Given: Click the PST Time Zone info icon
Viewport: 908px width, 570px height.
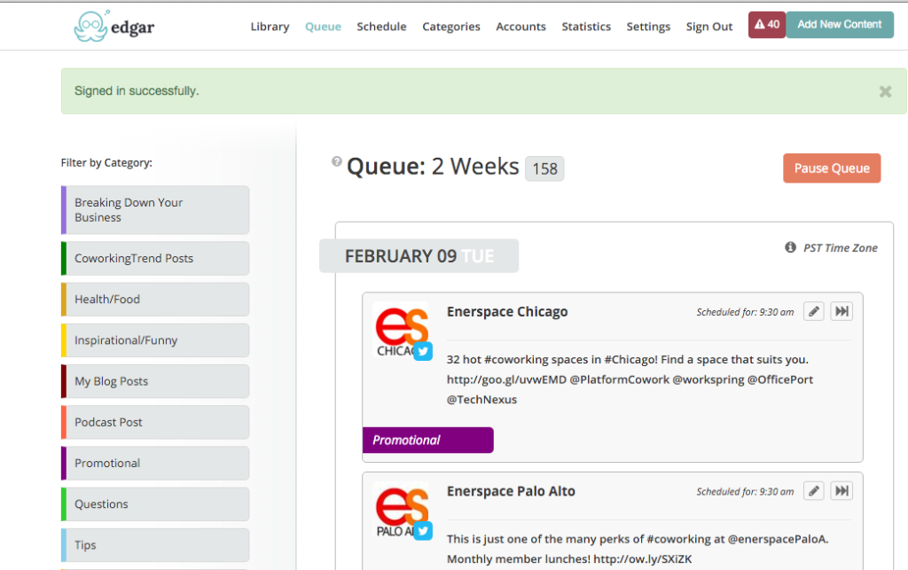Looking at the screenshot, I should 790,247.
